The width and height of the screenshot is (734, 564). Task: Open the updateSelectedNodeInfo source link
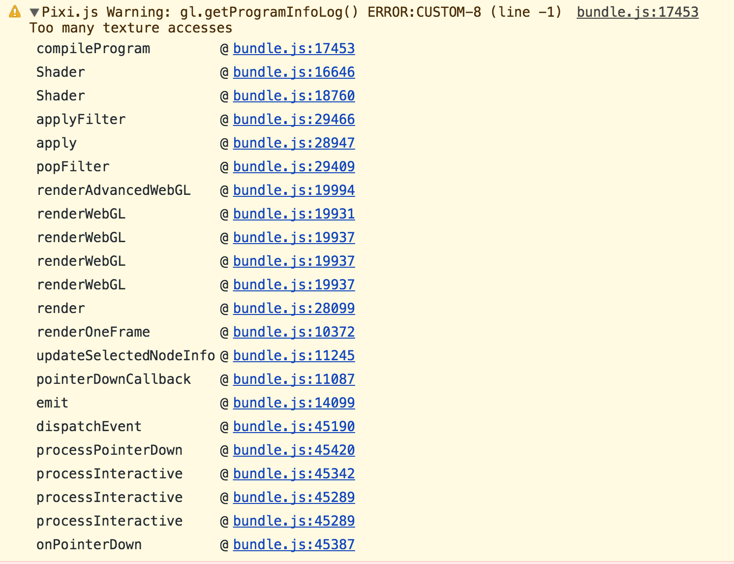point(293,355)
